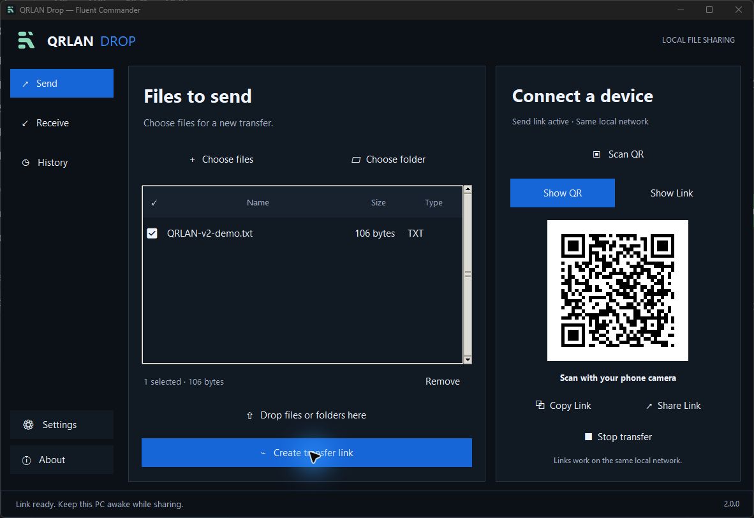The height and width of the screenshot is (518, 754).
Task: Click the 2.0.0 version number
Action: pyautogui.click(x=732, y=503)
